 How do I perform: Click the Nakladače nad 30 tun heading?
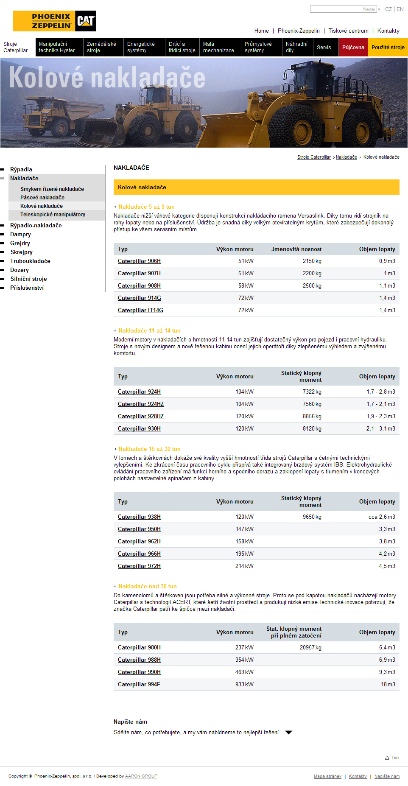(x=148, y=586)
